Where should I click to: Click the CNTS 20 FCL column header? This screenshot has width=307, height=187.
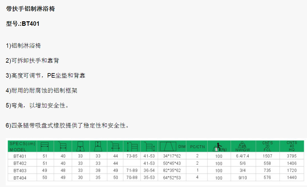pos(267,146)
